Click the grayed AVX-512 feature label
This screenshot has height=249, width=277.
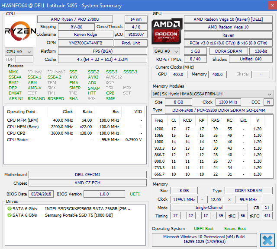pyautogui.click(x=114, y=77)
